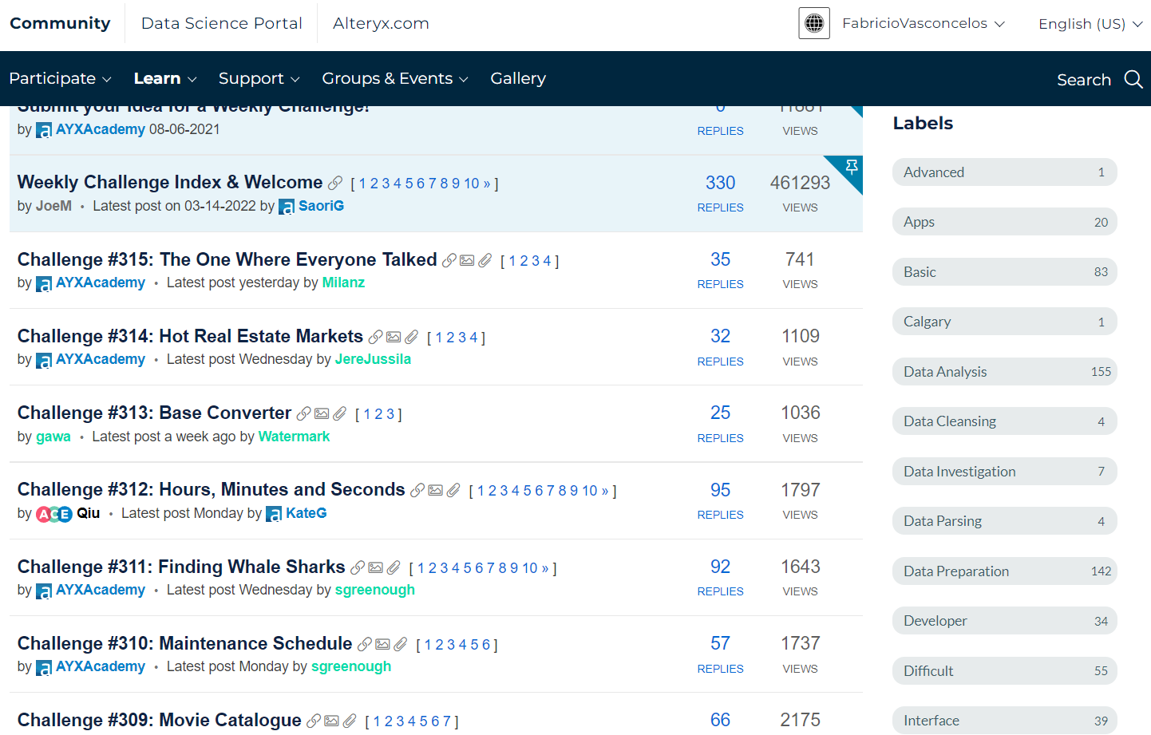Expand Groups & Events menu

pyautogui.click(x=395, y=78)
